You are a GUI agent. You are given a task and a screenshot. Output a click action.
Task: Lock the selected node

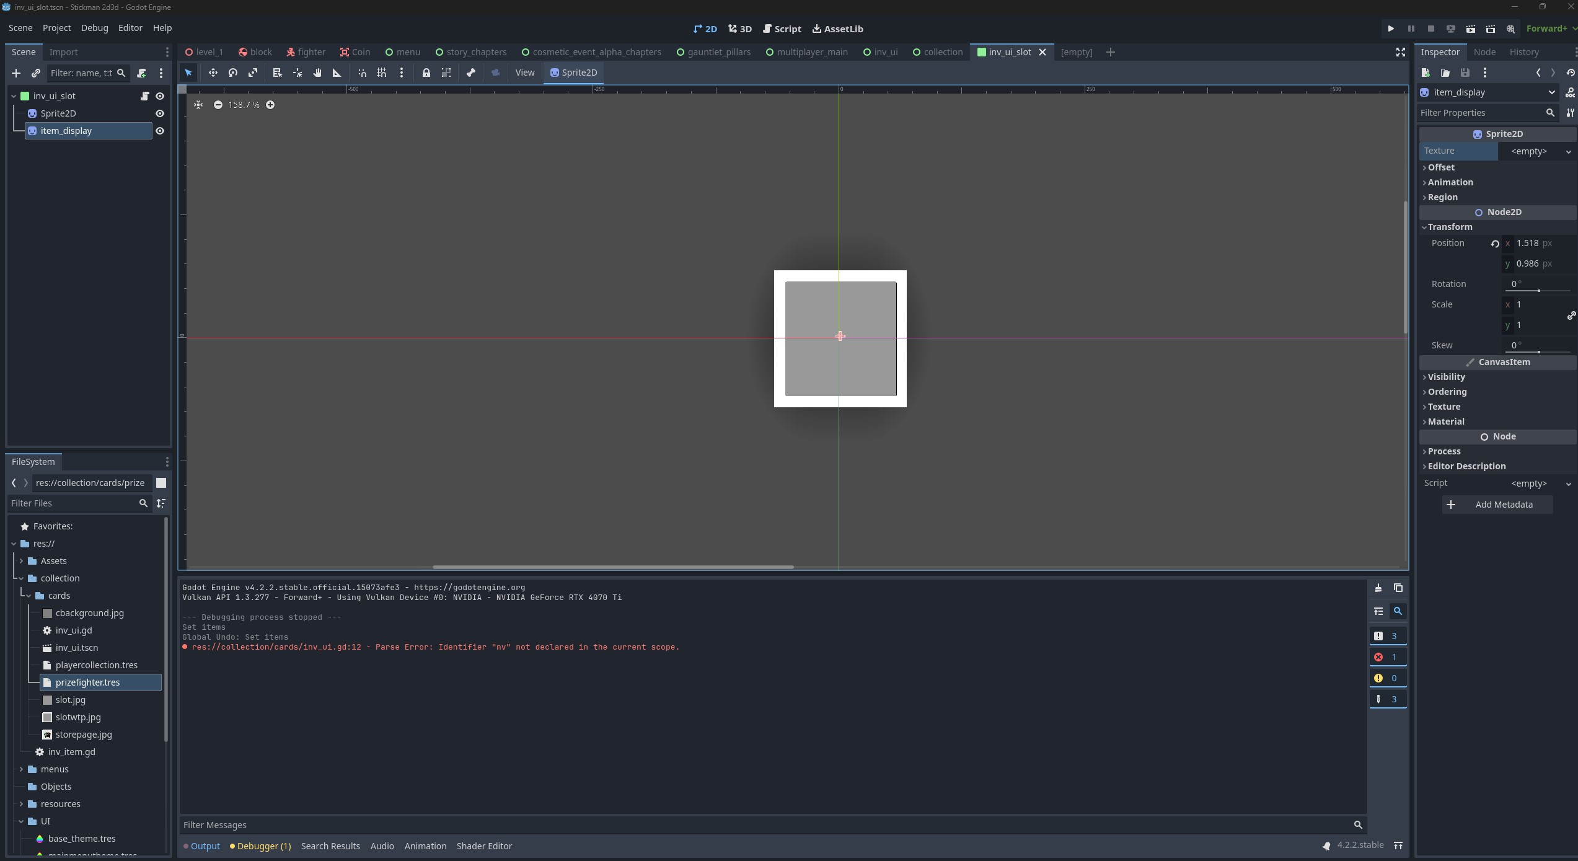(426, 73)
